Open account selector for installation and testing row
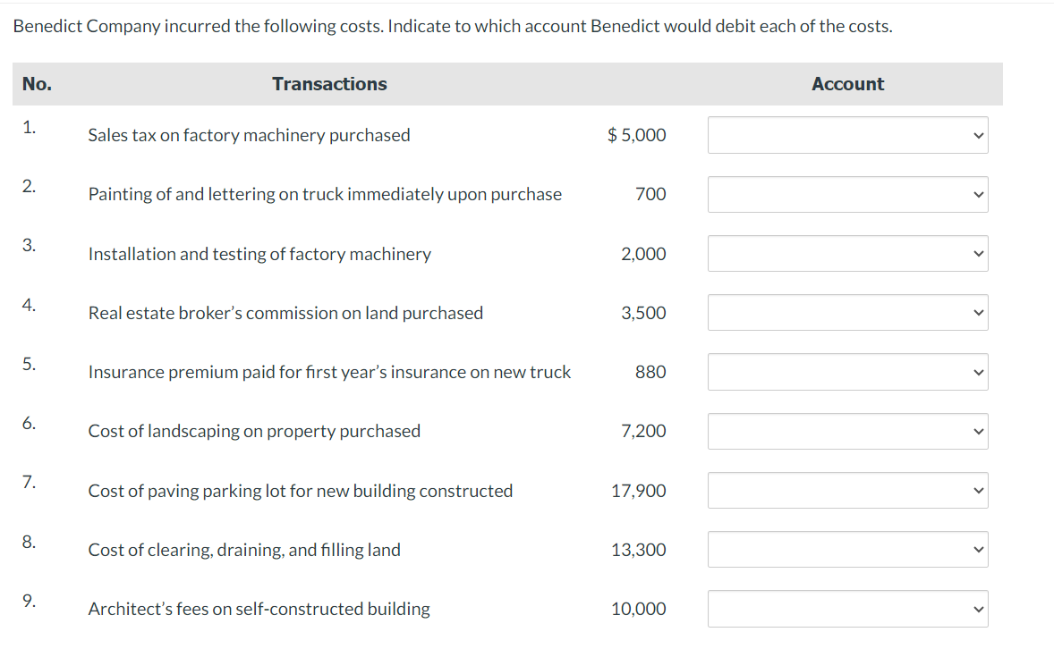The height and width of the screenshot is (649, 1054). coord(847,254)
